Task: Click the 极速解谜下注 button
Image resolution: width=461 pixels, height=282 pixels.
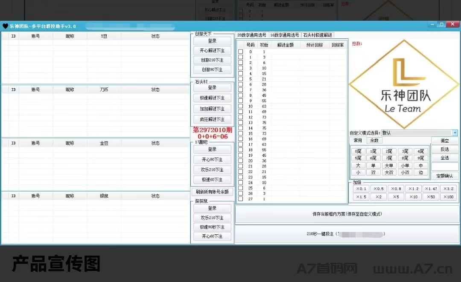Action: [212, 98]
